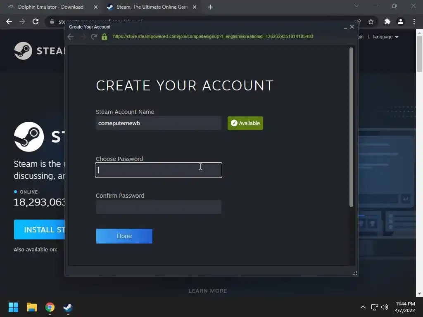The width and height of the screenshot is (423, 317).
Task: Bookmark this page with star icon
Action: click(371, 21)
